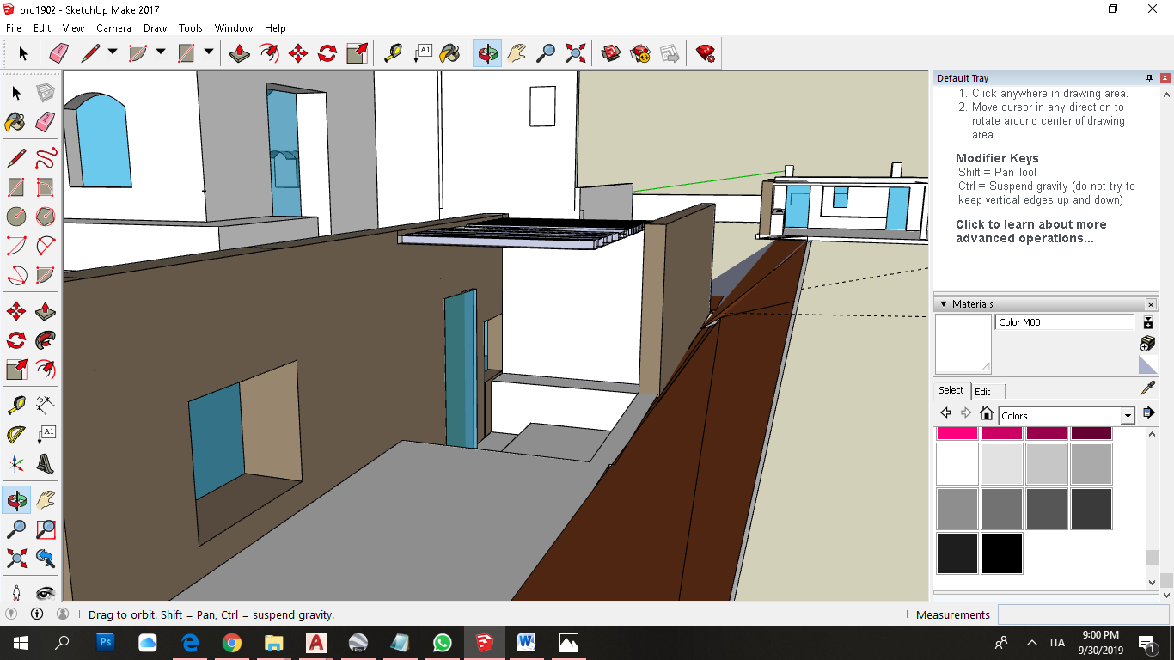Click Push/Pull tool in the top toolbar
Image resolution: width=1174 pixels, height=660 pixels.
pyautogui.click(x=240, y=53)
